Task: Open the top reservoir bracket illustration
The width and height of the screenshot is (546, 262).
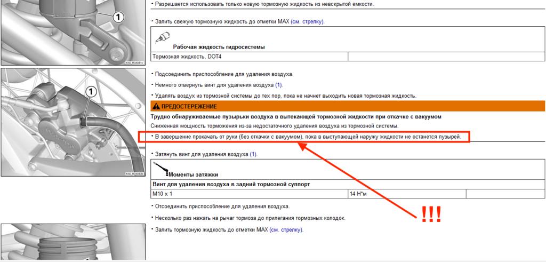Action: coord(73,33)
